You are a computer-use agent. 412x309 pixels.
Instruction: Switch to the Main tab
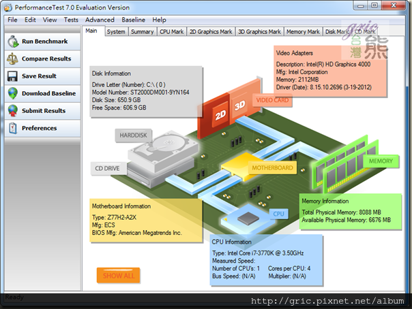pyautogui.click(x=93, y=31)
